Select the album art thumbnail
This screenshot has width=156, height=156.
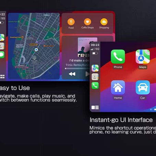point(88,47)
